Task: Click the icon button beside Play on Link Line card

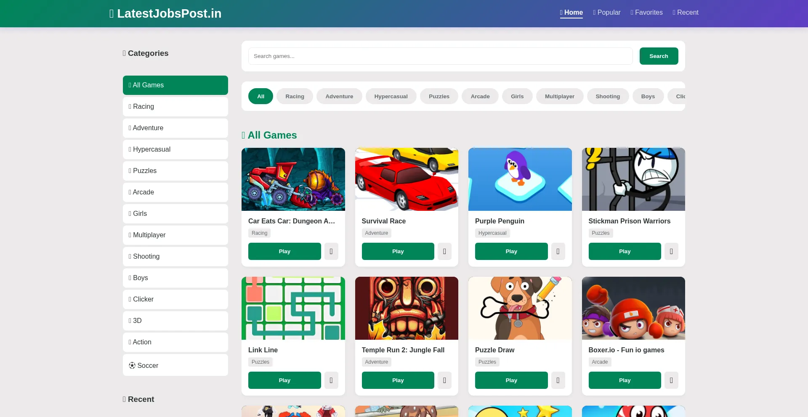Action: [x=331, y=380]
